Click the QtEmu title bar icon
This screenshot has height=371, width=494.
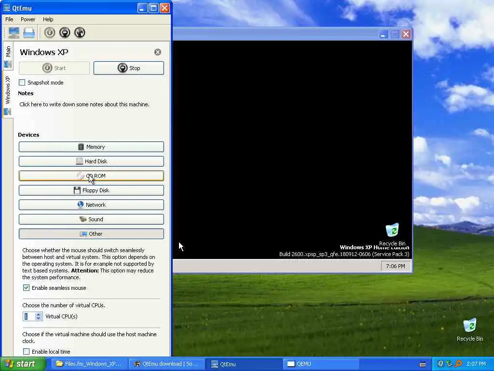click(6, 8)
